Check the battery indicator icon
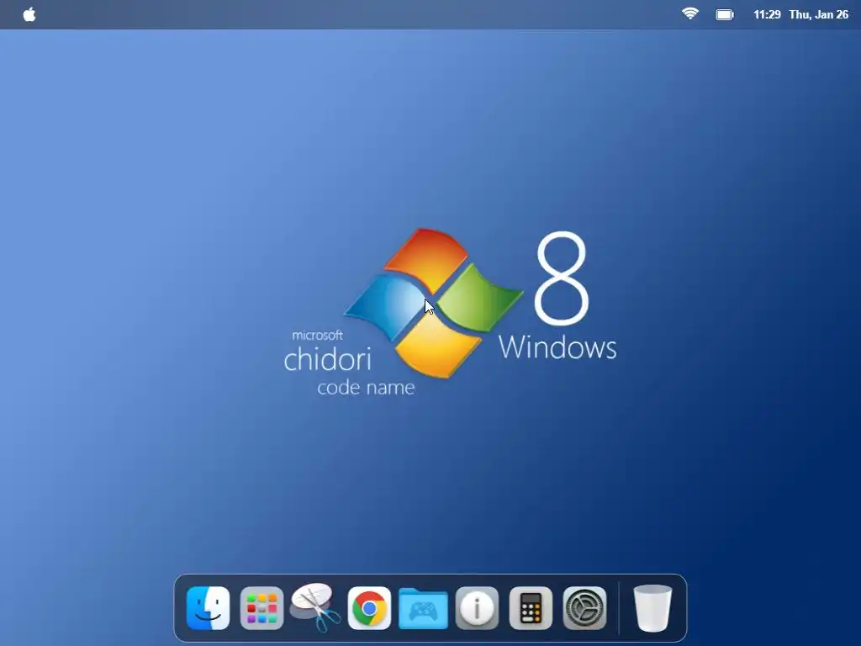This screenshot has width=861, height=646. click(725, 15)
